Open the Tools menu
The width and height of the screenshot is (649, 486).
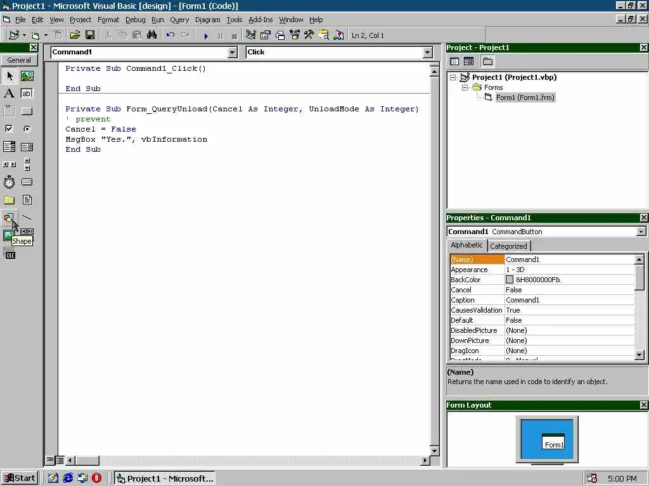pos(235,20)
